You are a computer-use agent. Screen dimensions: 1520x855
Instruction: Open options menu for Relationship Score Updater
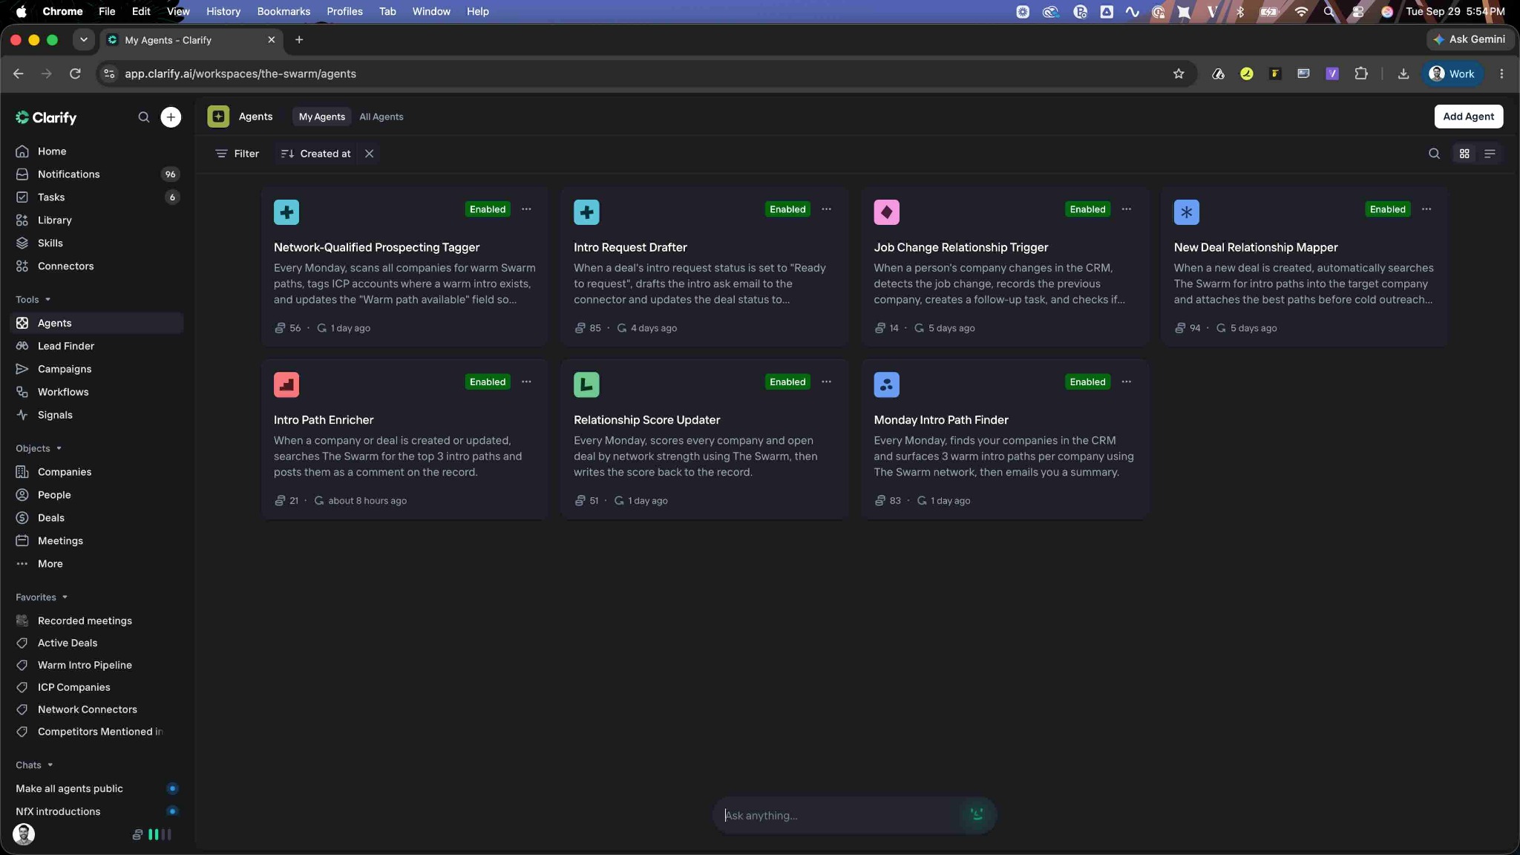click(826, 381)
